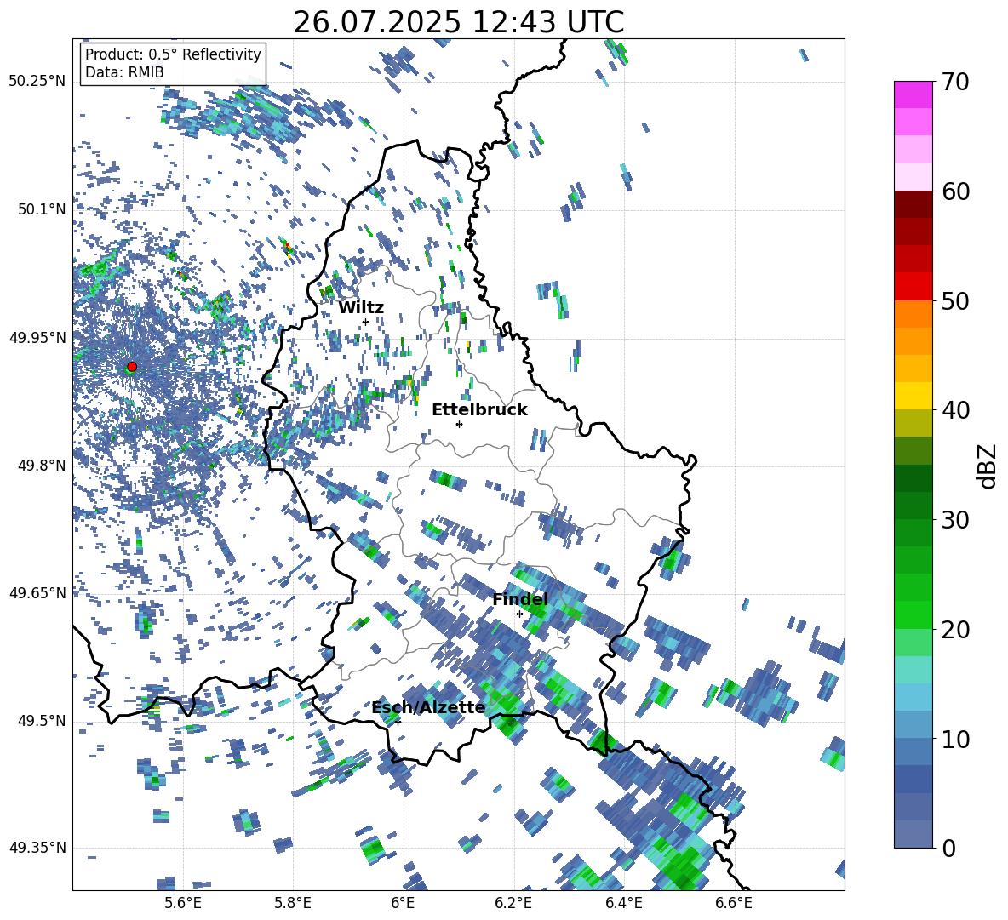
Task: Click the yellow colorbar segment at 40
Action: click(x=913, y=397)
